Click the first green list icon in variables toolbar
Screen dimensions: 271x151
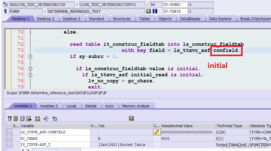[16, 119]
